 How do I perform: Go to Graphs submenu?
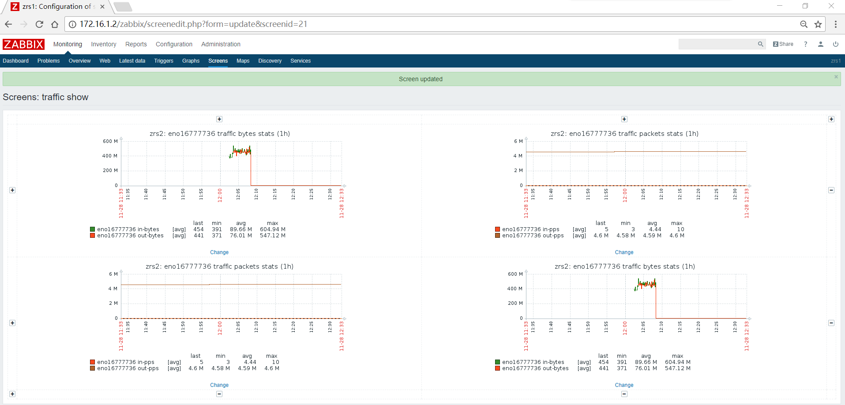(x=191, y=61)
